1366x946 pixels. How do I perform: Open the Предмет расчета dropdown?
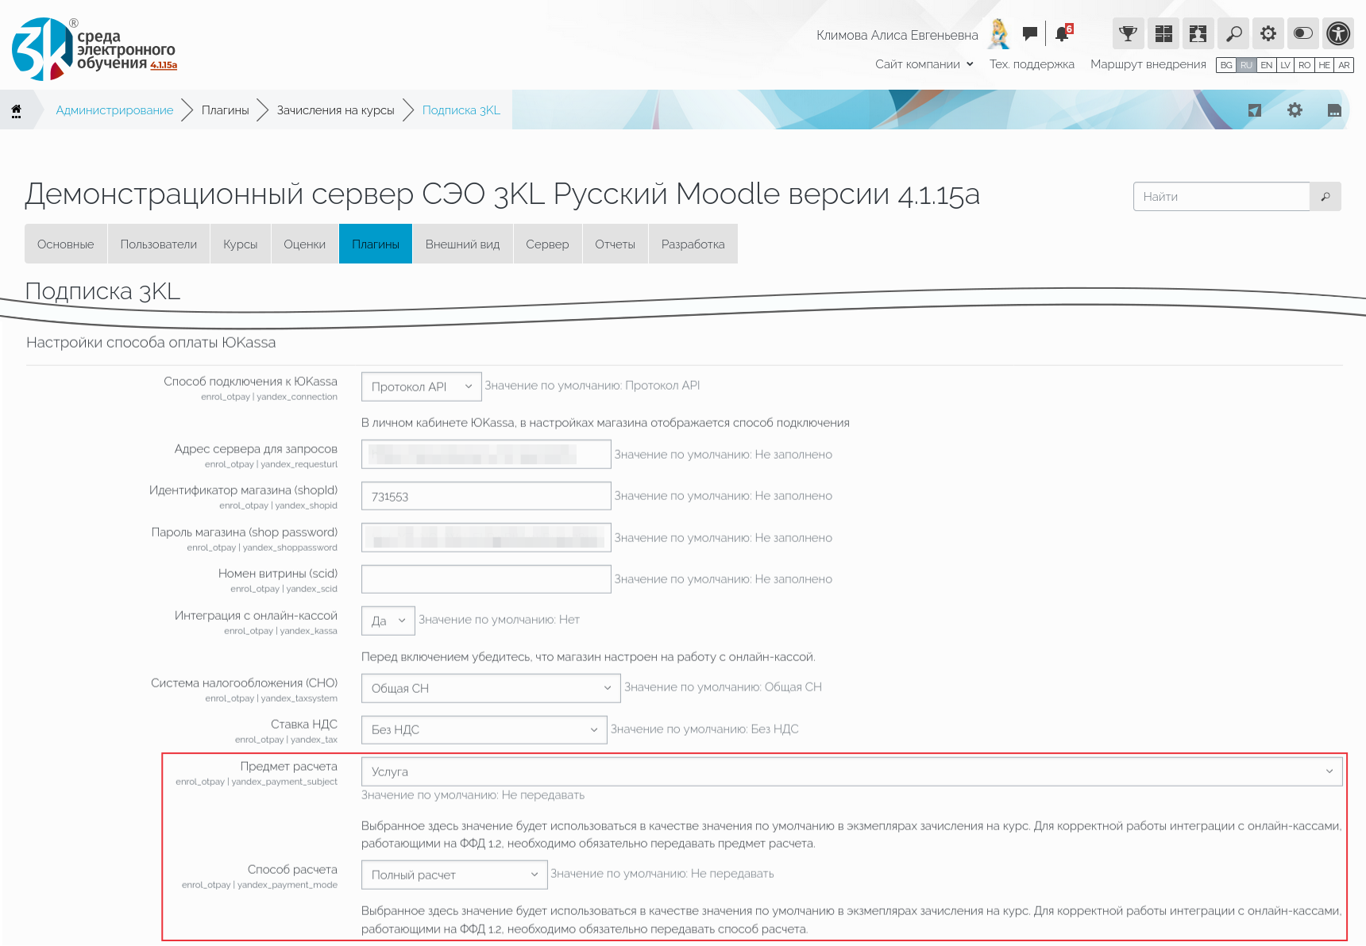pos(851,771)
